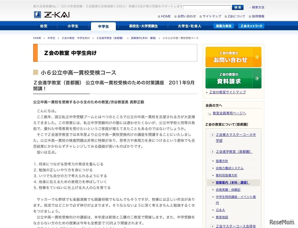The width and height of the screenshot is (298, 228).
Task: Click the arrow icon on 資料請求 banner
Action: point(257,78)
